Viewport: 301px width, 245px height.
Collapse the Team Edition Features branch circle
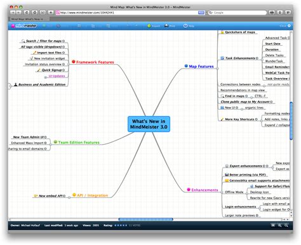pos(50,145)
